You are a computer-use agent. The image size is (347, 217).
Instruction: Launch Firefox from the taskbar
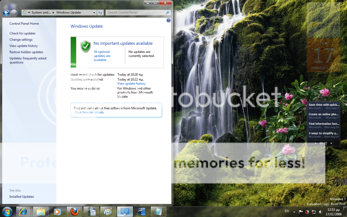75,212
